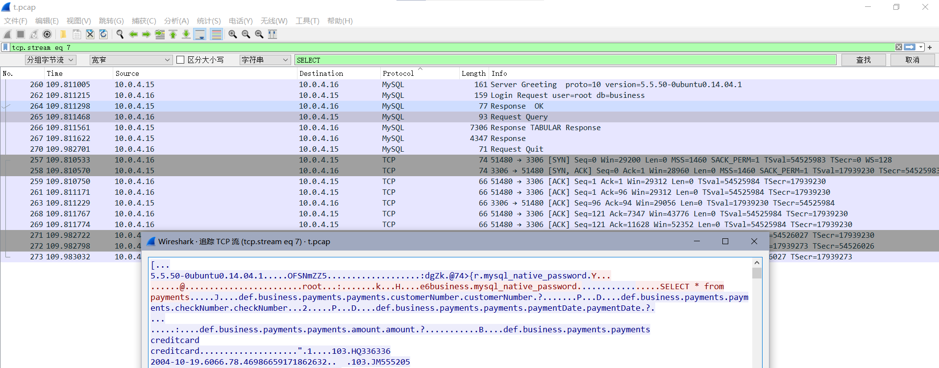Viewport: 939px width, 368px height.
Task: Zoom in the main window text
Action: (233, 34)
